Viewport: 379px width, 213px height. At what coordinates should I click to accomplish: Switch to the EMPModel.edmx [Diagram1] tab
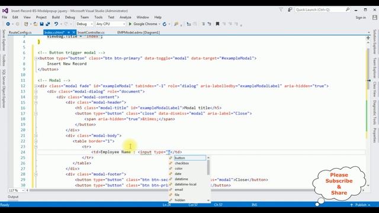(x=139, y=33)
